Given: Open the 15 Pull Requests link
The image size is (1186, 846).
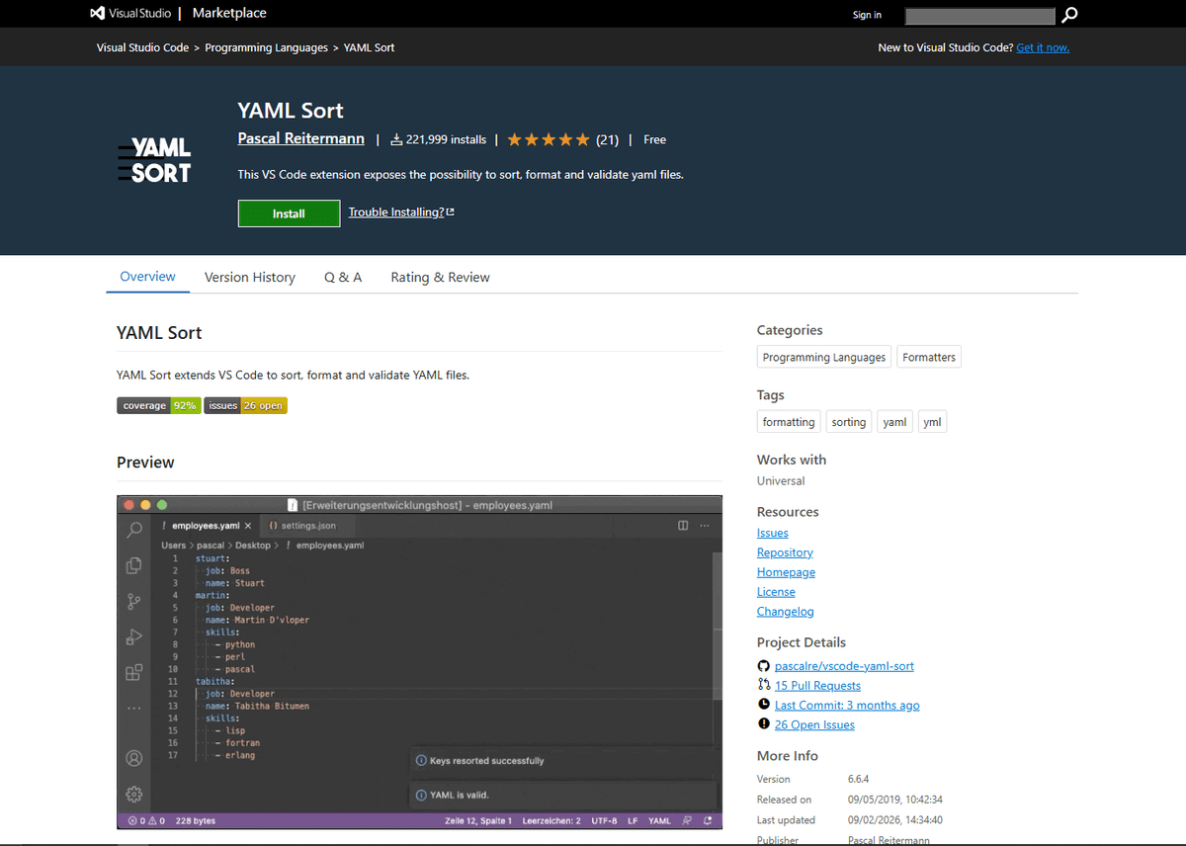Looking at the screenshot, I should tap(817, 686).
